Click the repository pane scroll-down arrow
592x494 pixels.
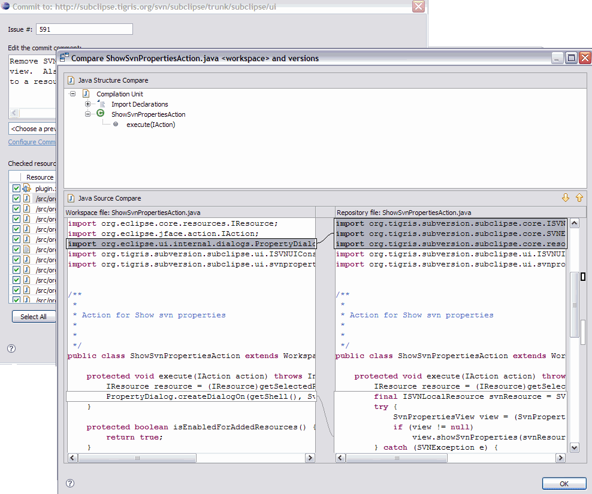[574, 447]
